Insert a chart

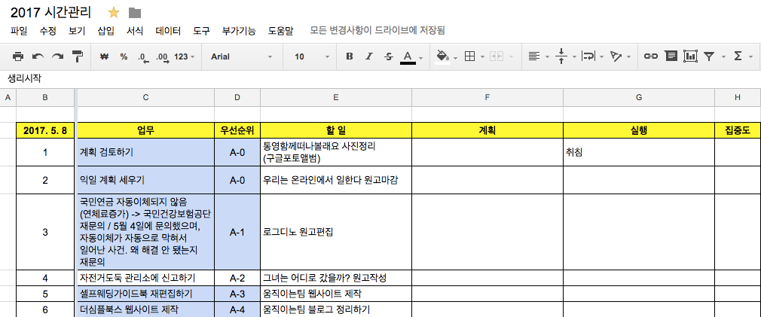(690, 56)
